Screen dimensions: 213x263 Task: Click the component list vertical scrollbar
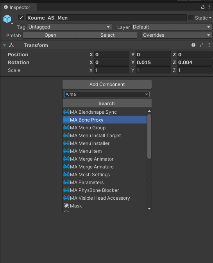coord(149,136)
